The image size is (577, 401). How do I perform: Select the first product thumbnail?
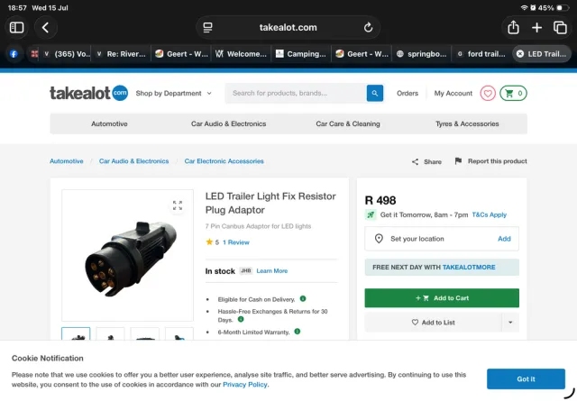(x=76, y=334)
